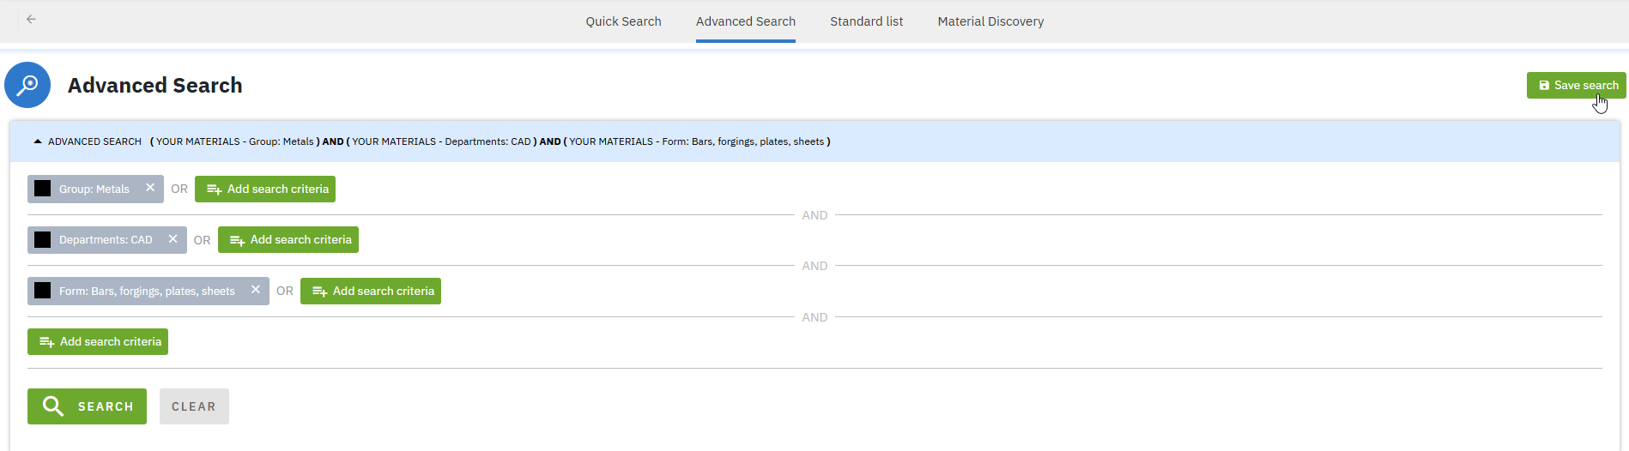Open the Standard list tab
This screenshot has width=1629, height=451.
click(x=866, y=21)
